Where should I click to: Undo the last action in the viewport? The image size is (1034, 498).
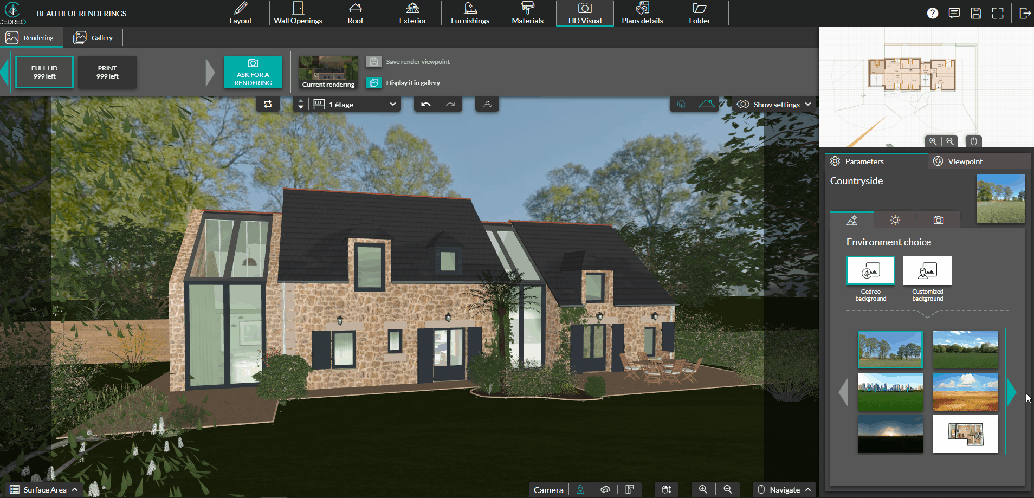(x=425, y=104)
